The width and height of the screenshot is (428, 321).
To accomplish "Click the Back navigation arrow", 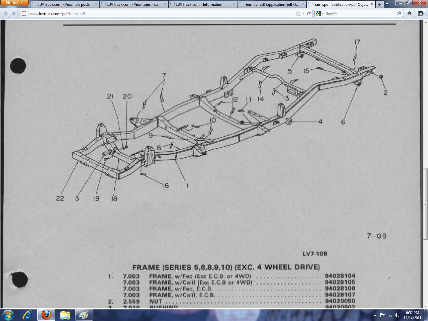I will (x=6, y=13).
